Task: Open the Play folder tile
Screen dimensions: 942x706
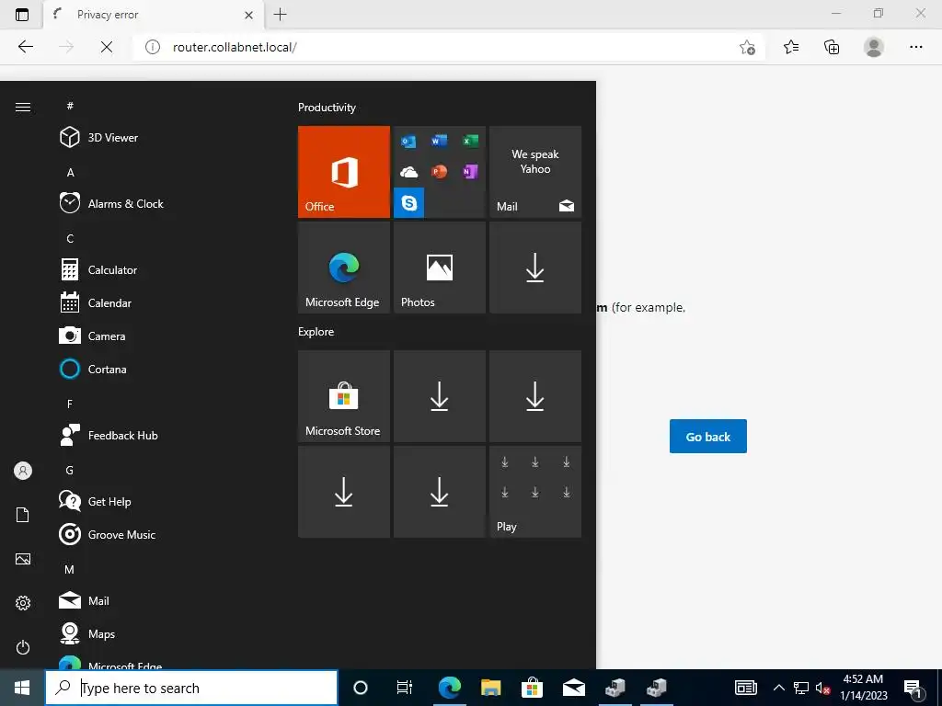Action: point(535,492)
